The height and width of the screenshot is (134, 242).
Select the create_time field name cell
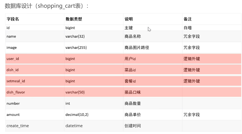(x=18, y=126)
